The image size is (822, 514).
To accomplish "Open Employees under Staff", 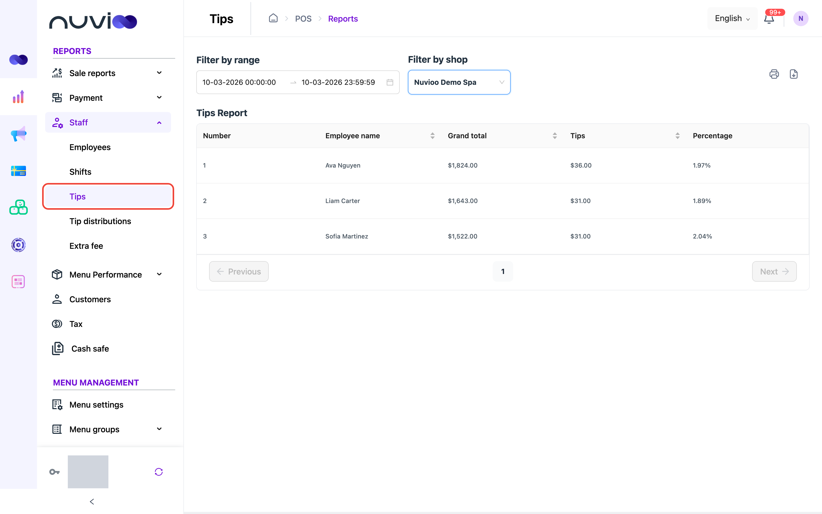I will 90,147.
